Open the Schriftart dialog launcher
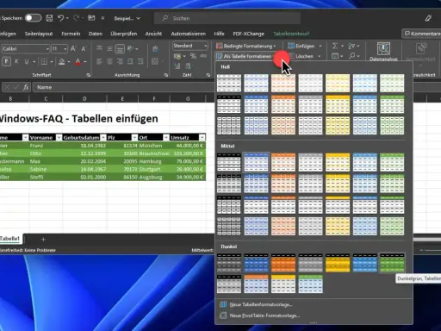 89,75
